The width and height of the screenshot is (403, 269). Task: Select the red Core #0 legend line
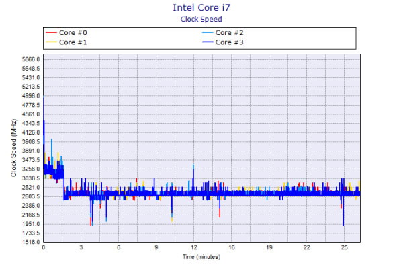pyautogui.click(x=51, y=33)
